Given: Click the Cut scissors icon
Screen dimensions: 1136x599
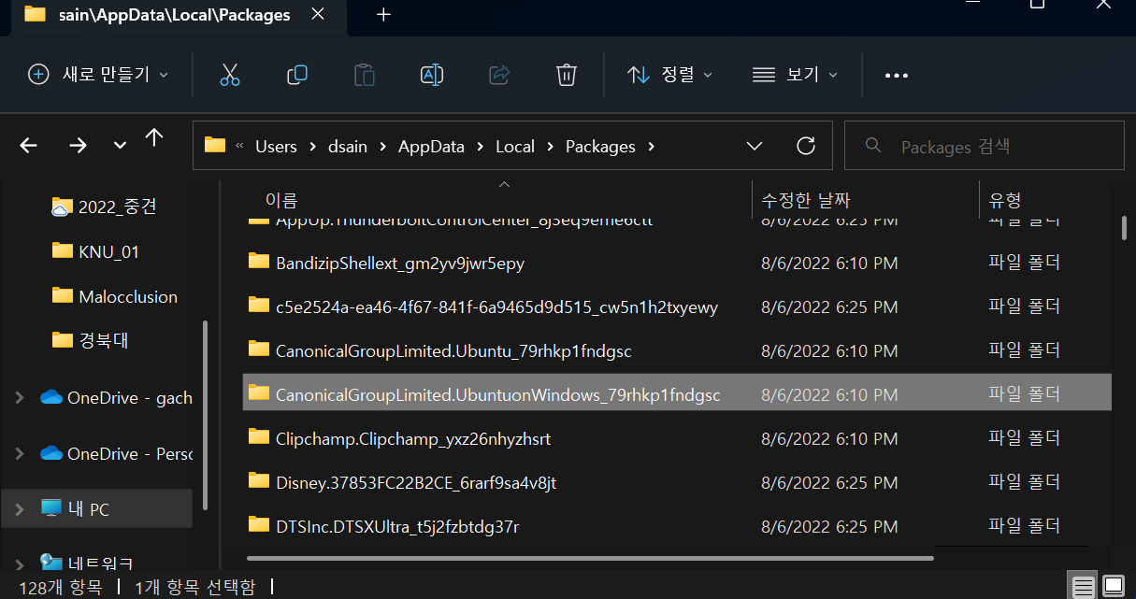Looking at the screenshot, I should click(x=230, y=75).
